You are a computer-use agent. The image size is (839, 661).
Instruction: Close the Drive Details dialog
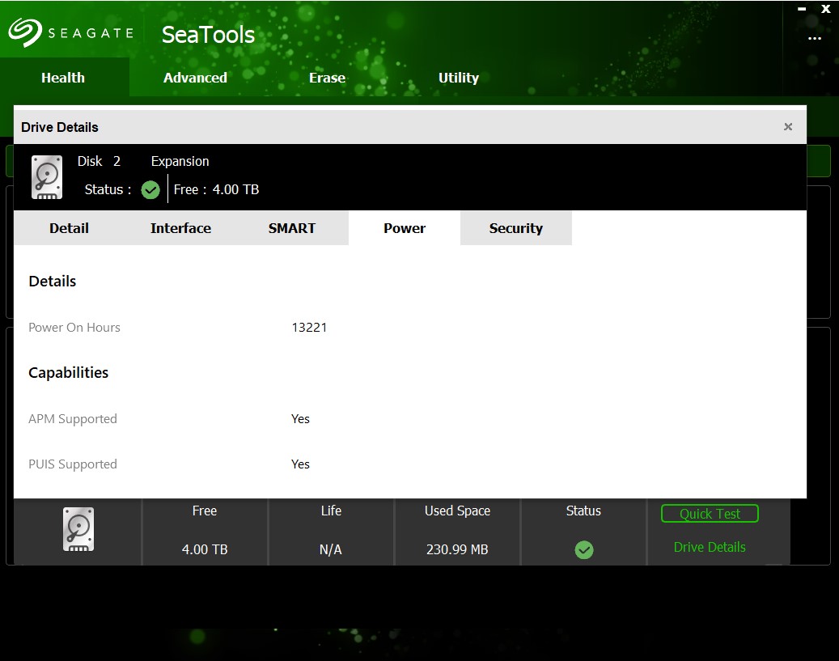coord(788,127)
